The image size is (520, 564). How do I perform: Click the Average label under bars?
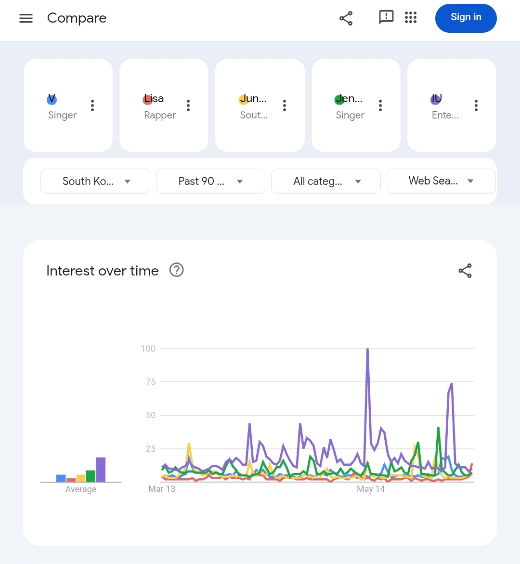click(x=81, y=489)
